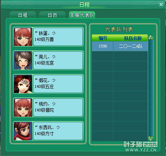Close the 日程 window

[x=161, y=5]
